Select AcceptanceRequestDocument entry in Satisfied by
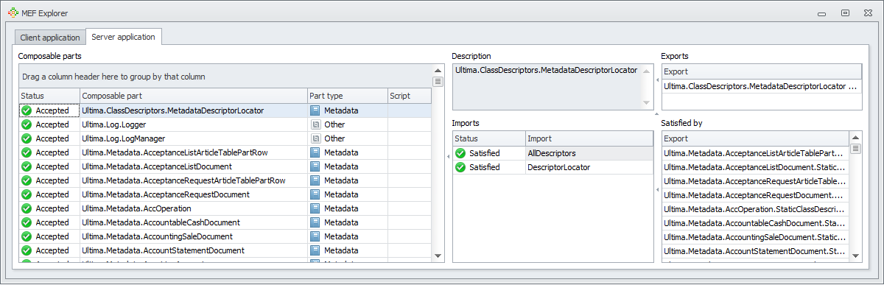This screenshot has height=285, width=884. pos(755,195)
